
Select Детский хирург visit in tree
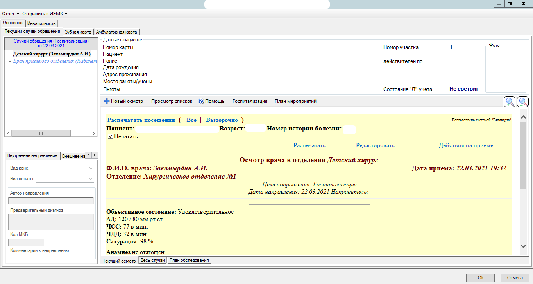(52, 54)
